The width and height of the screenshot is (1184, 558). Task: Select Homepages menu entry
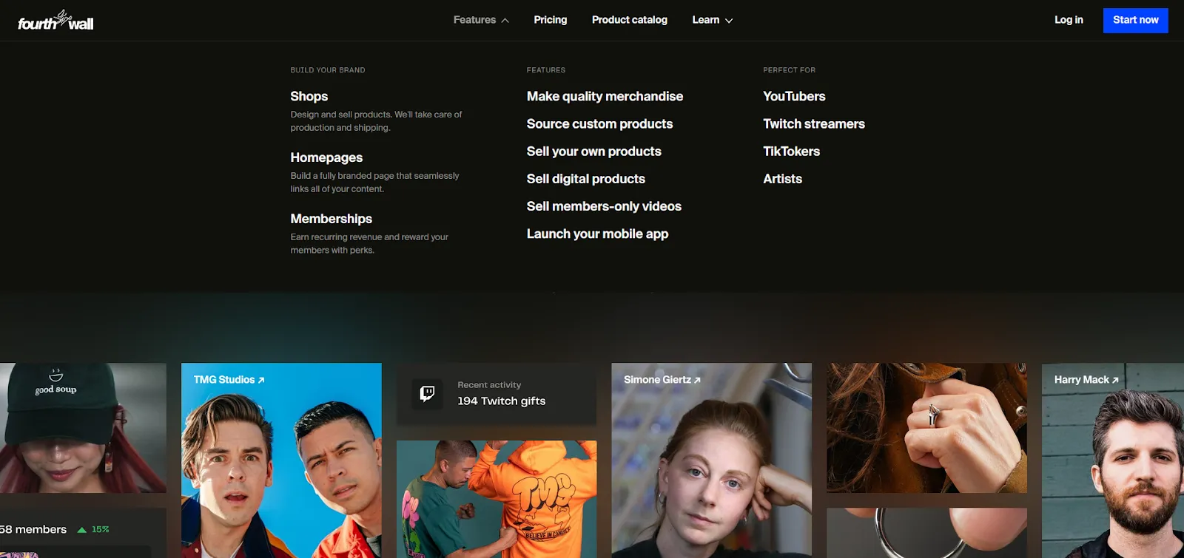pyautogui.click(x=326, y=157)
